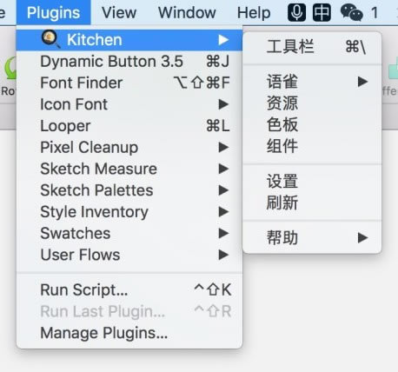Viewport: 398px width, 372px height.
Task: Launch the Looper plugin
Action: [129, 126]
